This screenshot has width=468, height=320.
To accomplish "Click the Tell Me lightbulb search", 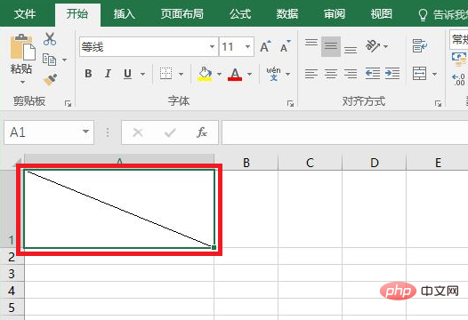I will 423,14.
